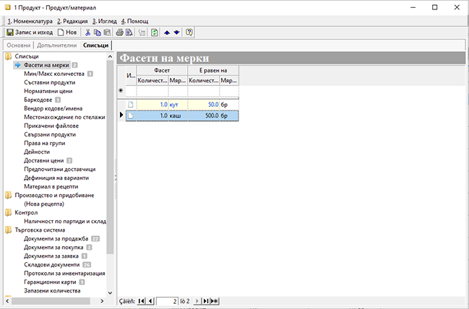The height and width of the screenshot is (309, 469).
Task: Open the Помощ menu
Action: tap(134, 21)
